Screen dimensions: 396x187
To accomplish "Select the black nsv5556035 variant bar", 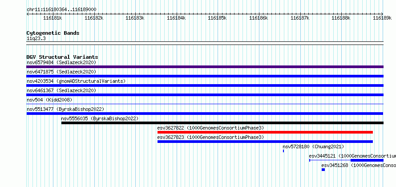I will (x=222, y=123).
